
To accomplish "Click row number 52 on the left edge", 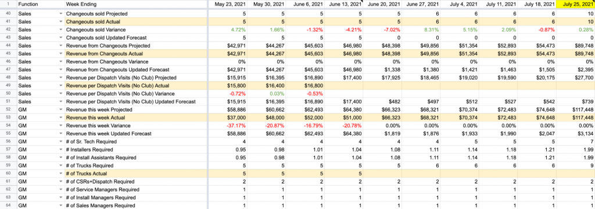I will (x=8, y=110).
